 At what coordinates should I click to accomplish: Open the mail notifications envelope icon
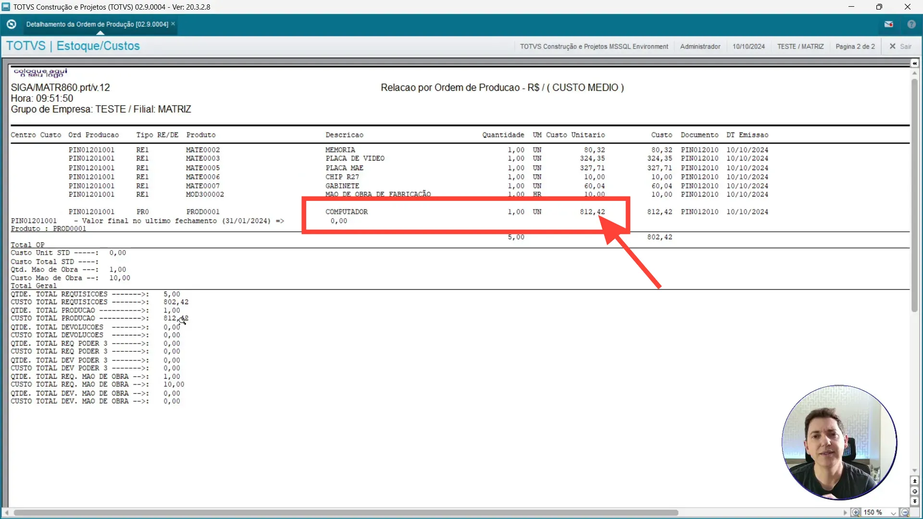[888, 24]
